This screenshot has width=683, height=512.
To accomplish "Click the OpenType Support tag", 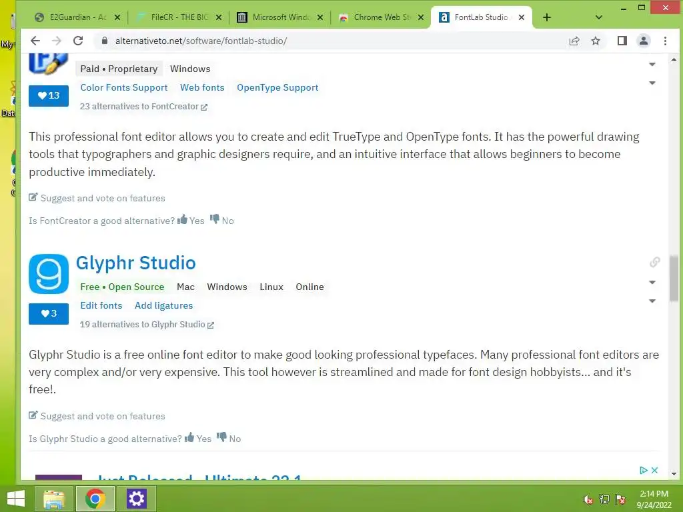I will click(277, 87).
